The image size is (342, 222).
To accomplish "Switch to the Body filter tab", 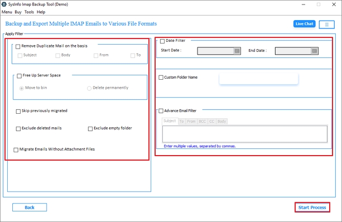I will point(221,122).
